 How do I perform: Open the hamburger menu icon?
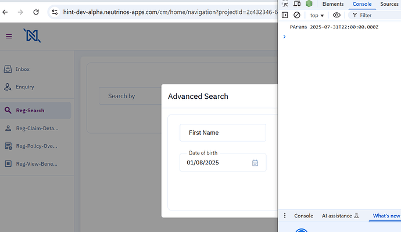9,36
